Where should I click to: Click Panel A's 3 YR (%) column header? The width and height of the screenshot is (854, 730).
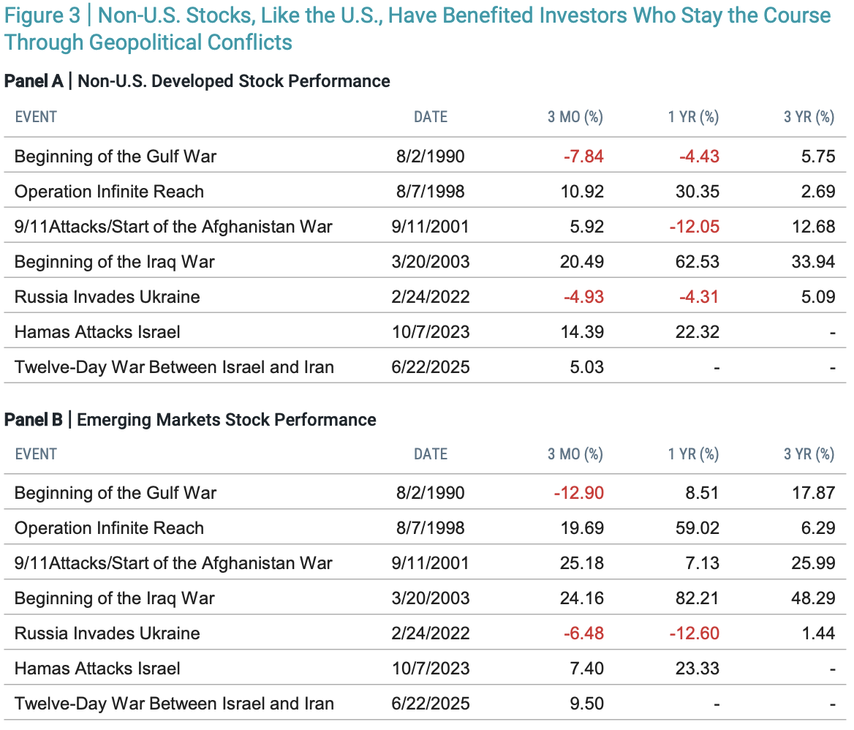[x=809, y=117]
